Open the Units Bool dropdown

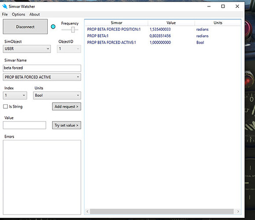57,95
